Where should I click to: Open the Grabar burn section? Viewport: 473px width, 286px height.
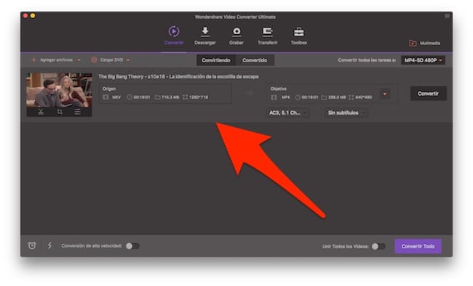point(236,36)
